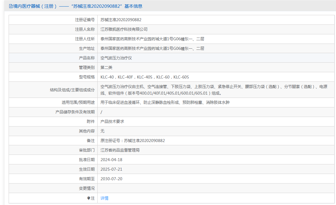The height and width of the screenshot is (205, 336).
Task: Click the slash value for storage conditions
Action: [x=101, y=112]
